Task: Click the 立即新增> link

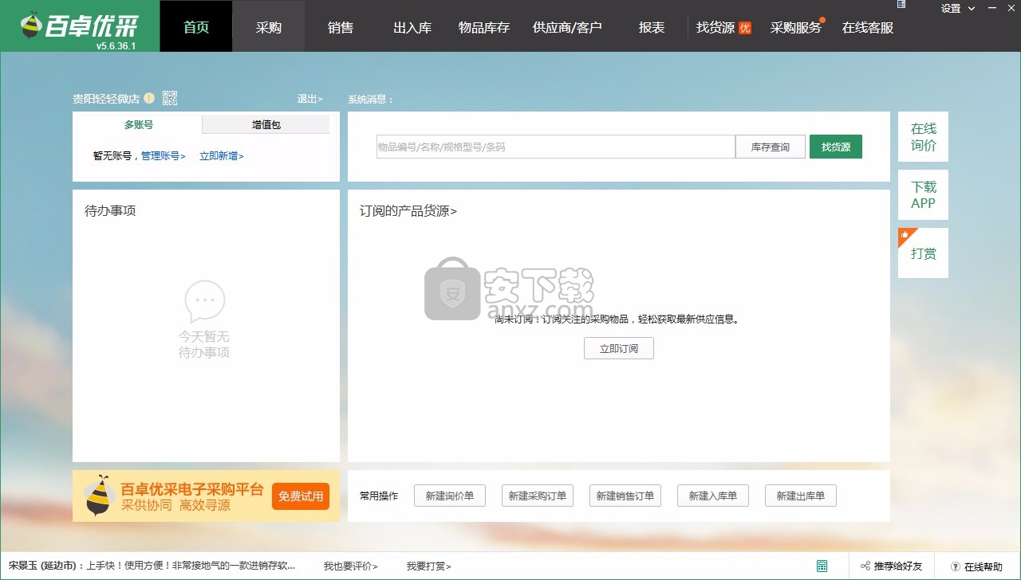Action: click(222, 156)
